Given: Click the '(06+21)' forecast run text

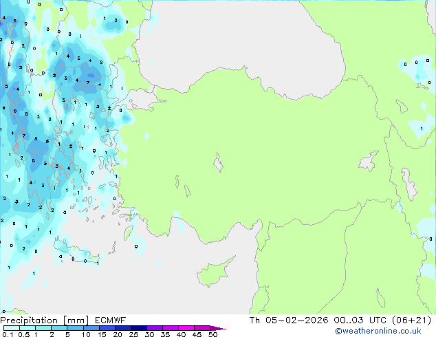Looking at the screenshot, I should [x=411, y=320].
